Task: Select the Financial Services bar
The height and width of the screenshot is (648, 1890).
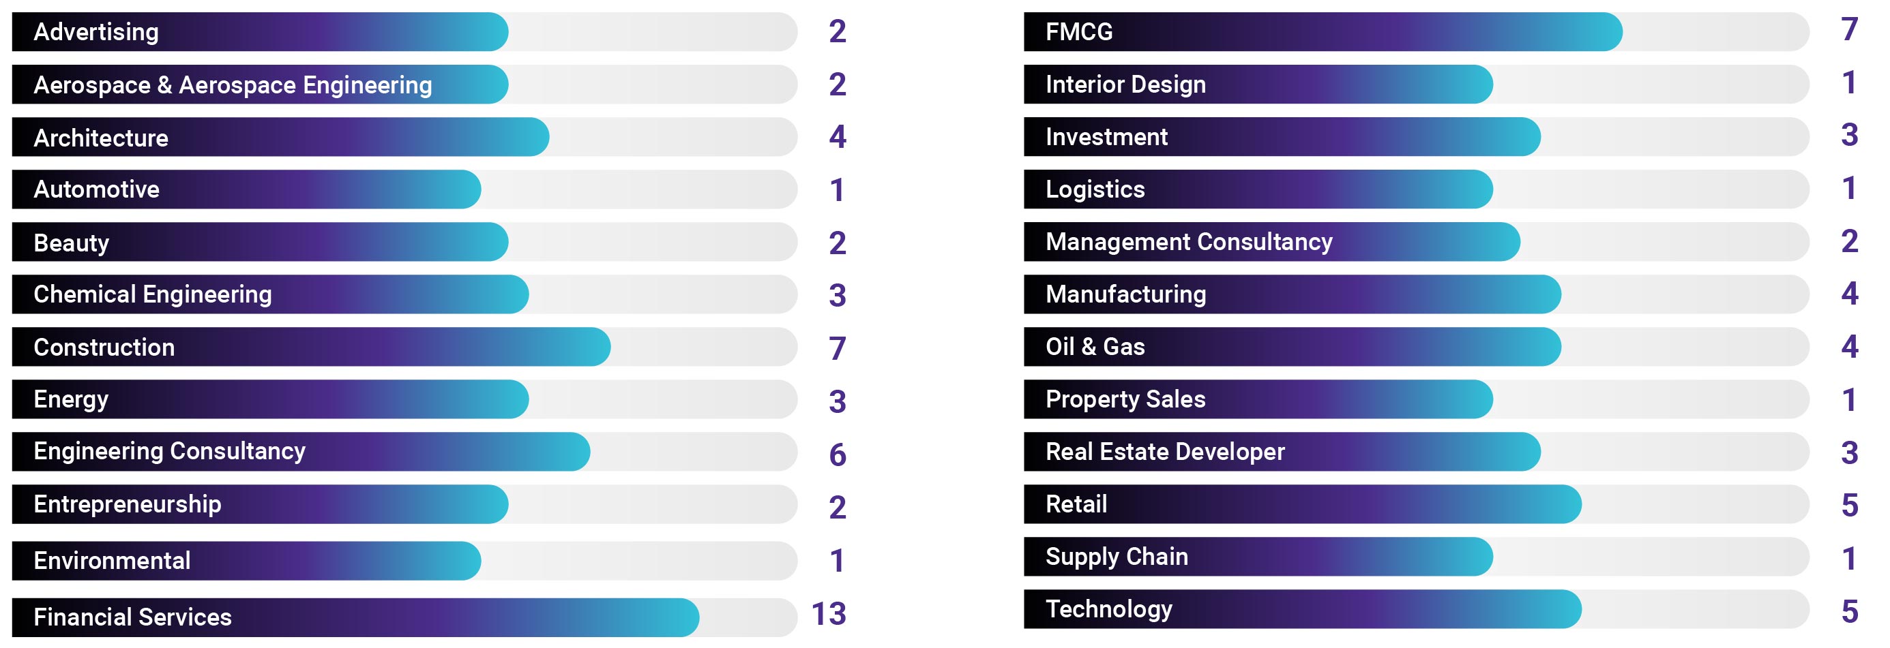Action: [x=355, y=617]
